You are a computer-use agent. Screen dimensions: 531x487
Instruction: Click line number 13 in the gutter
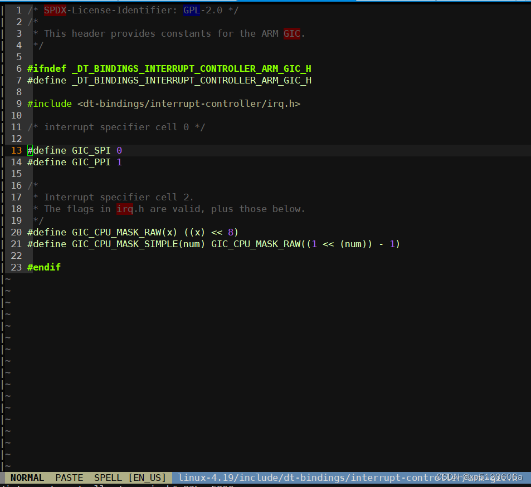coord(16,150)
